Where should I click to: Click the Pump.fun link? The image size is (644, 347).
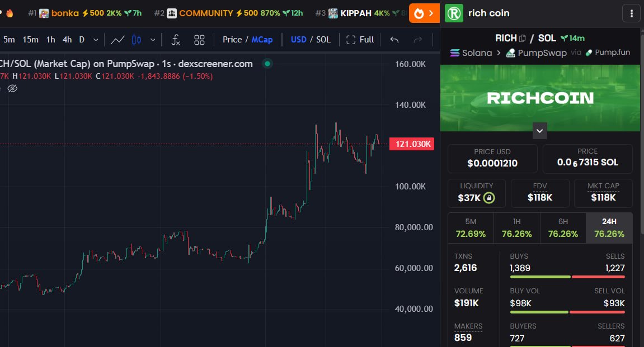point(608,53)
